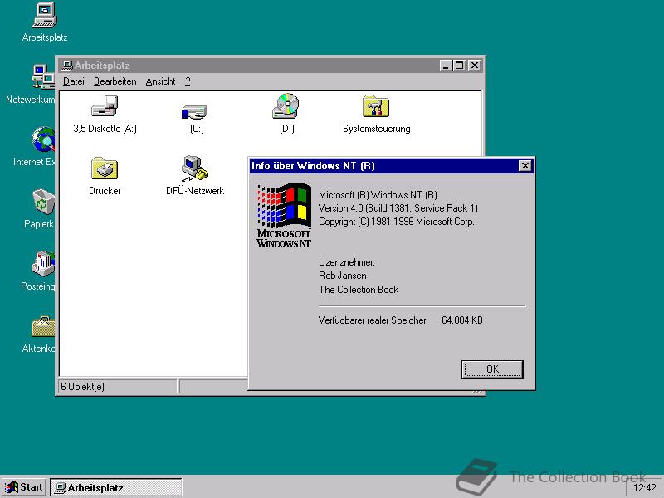Select the 3,5-Diskette (A:) drive icon
This screenshot has height=498, width=664.
click(x=105, y=106)
